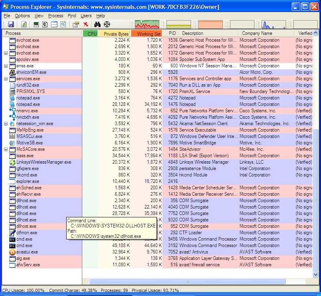
Task: Collapse the services.exe tree node
Action: pyautogui.click(x=6, y=79)
